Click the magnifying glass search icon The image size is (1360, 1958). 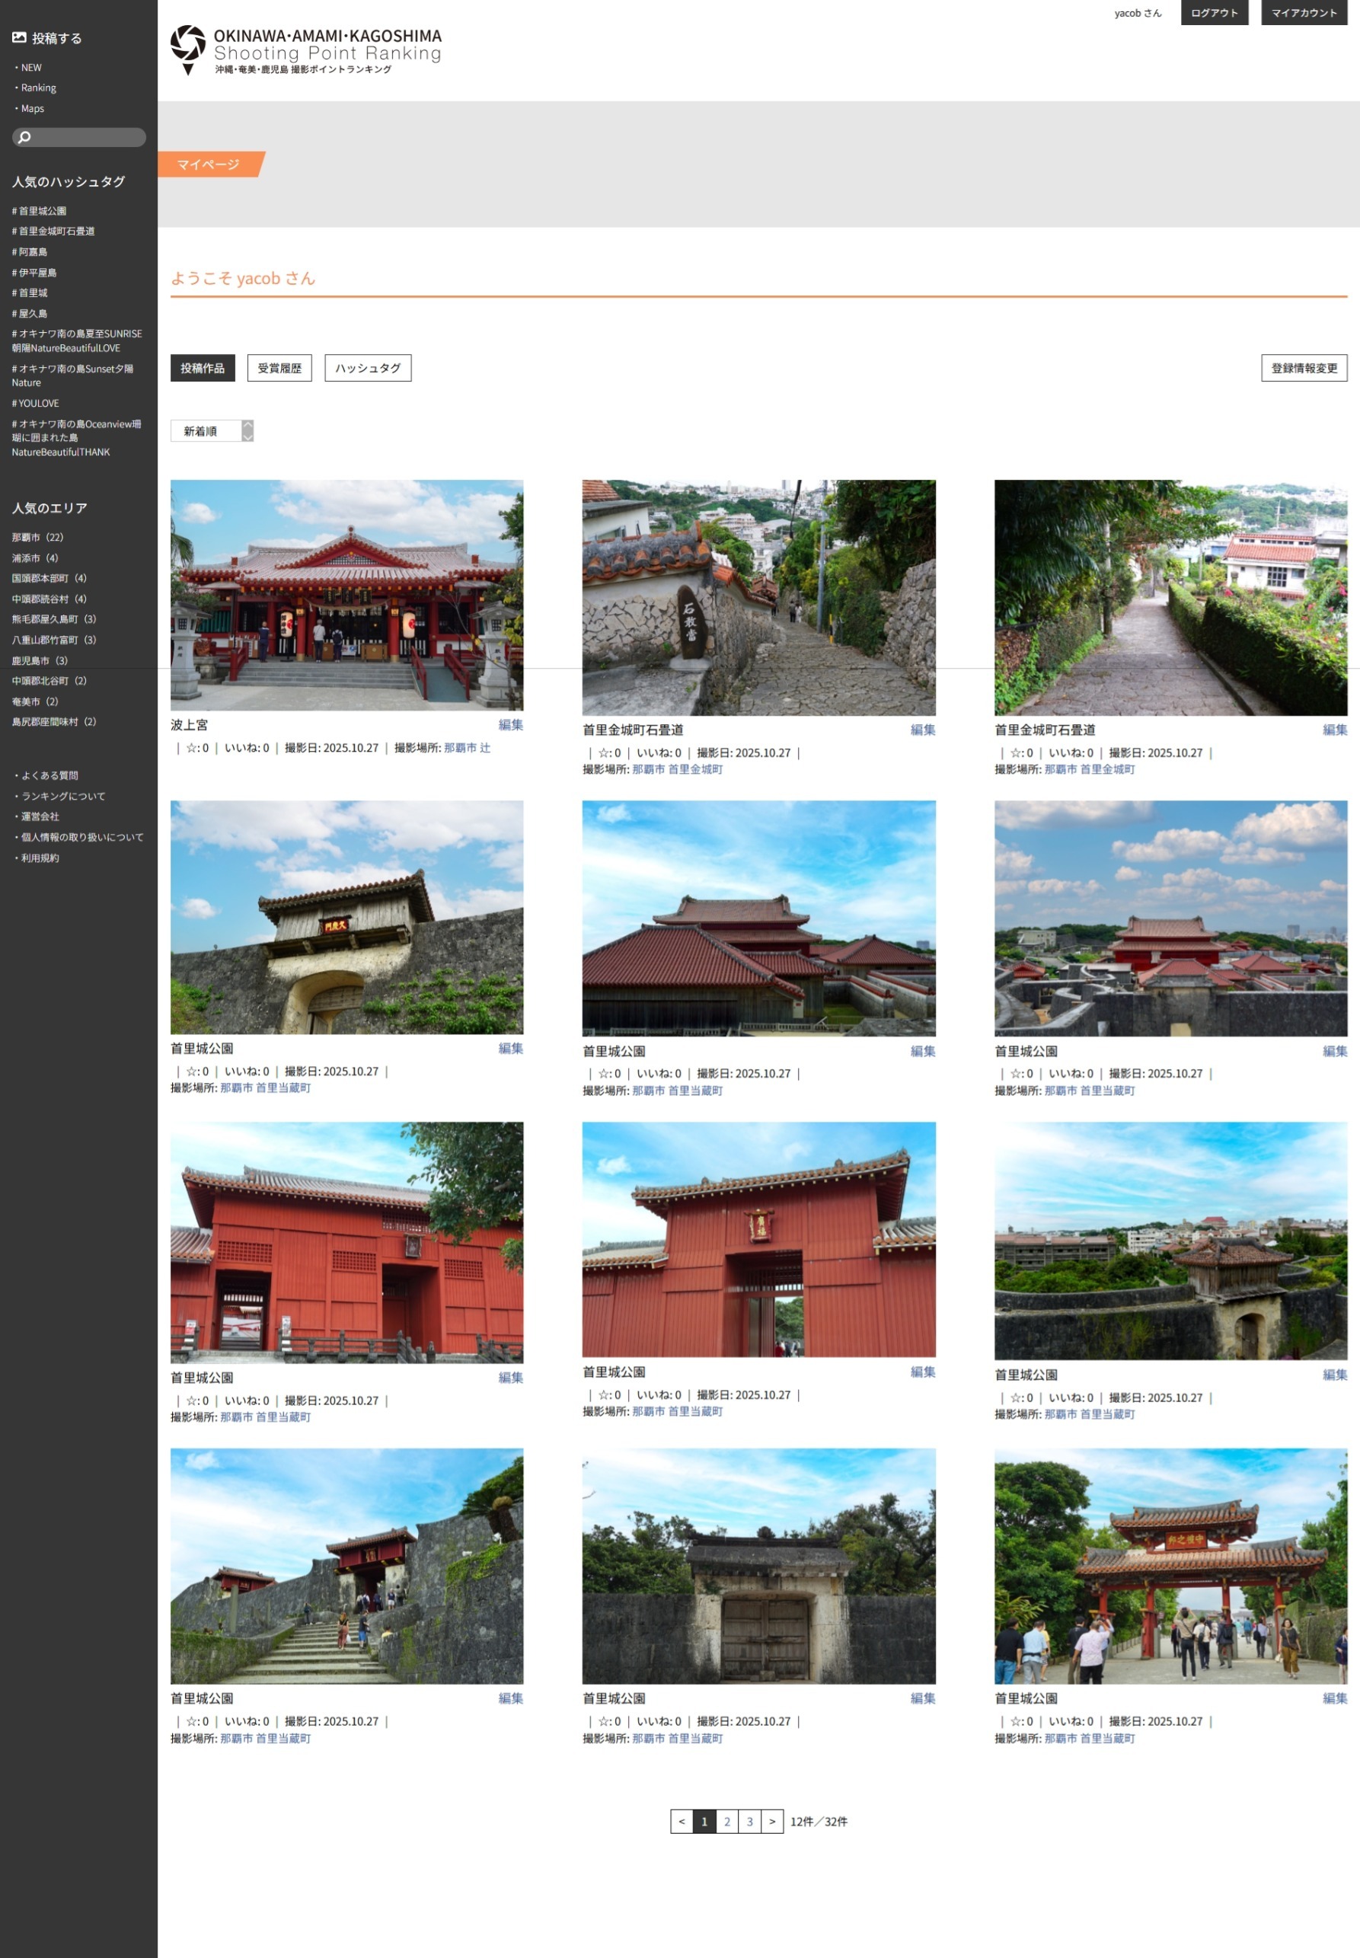click(x=24, y=137)
